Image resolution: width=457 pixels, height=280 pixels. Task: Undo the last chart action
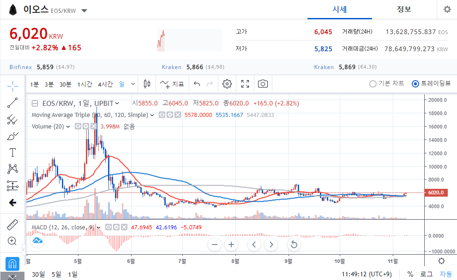pyautogui.click(x=197, y=84)
